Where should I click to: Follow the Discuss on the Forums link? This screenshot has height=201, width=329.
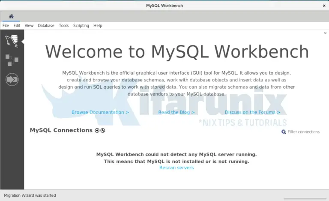coord(252,112)
